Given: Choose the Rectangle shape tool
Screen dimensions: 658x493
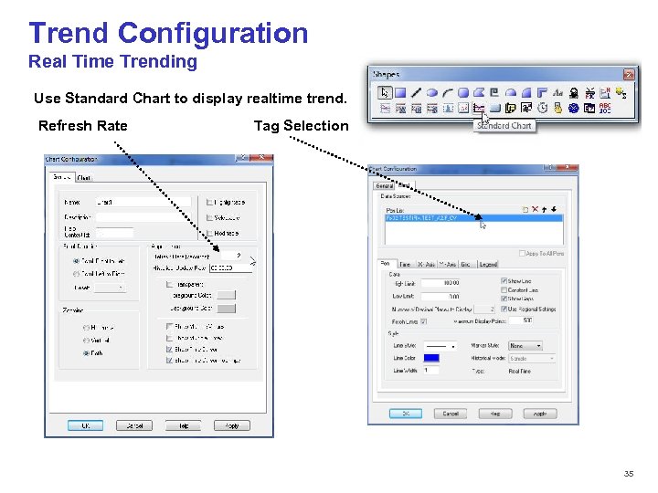Looking at the screenshot, I should pyautogui.click(x=400, y=92).
